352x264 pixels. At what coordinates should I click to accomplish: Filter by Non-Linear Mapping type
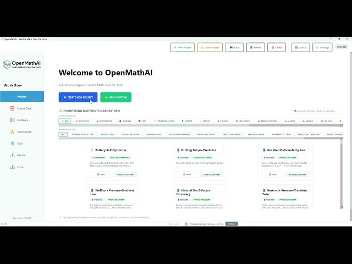click(x=179, y=134)
